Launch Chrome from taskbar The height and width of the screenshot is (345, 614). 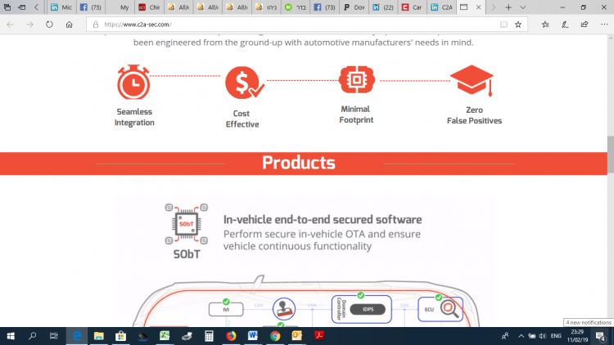[275, 336]
